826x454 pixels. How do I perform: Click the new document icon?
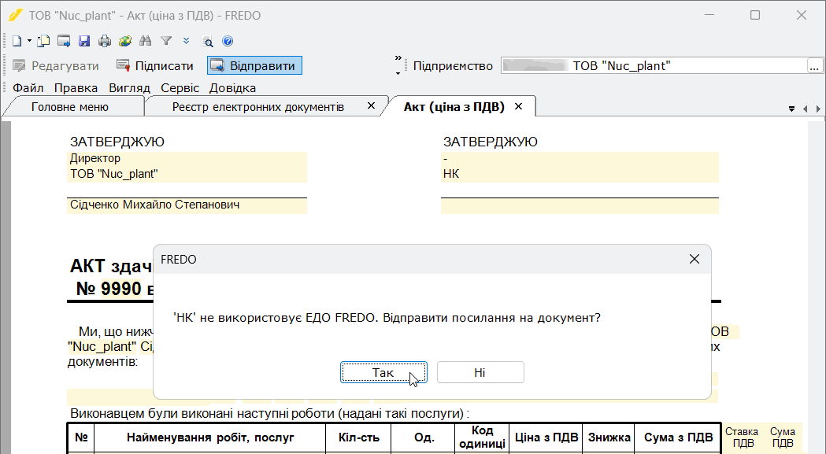click(17, 41)
